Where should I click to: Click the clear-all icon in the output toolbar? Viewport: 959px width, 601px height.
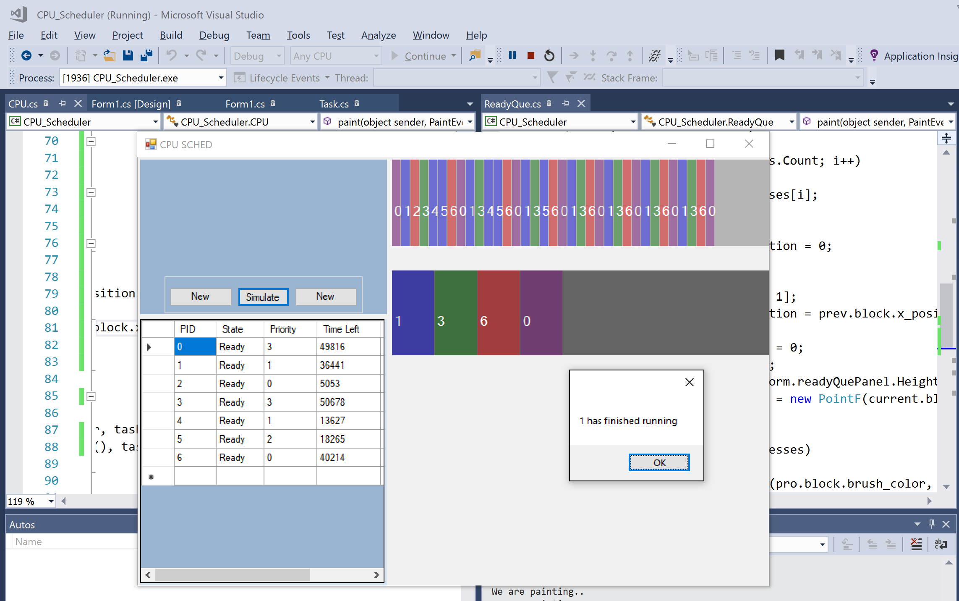pos(916,544)
